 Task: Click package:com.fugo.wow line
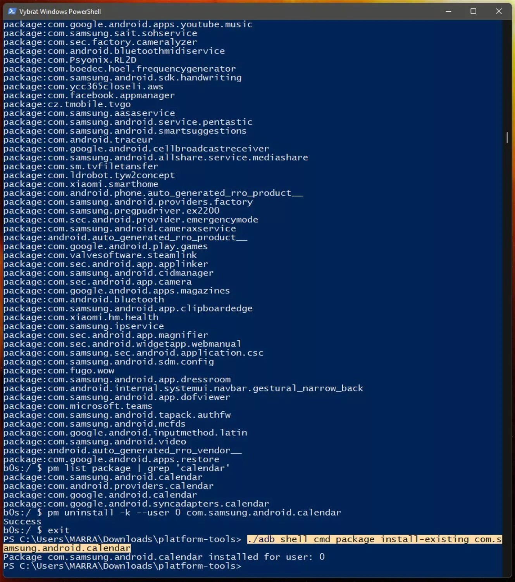tap(59, 371)
